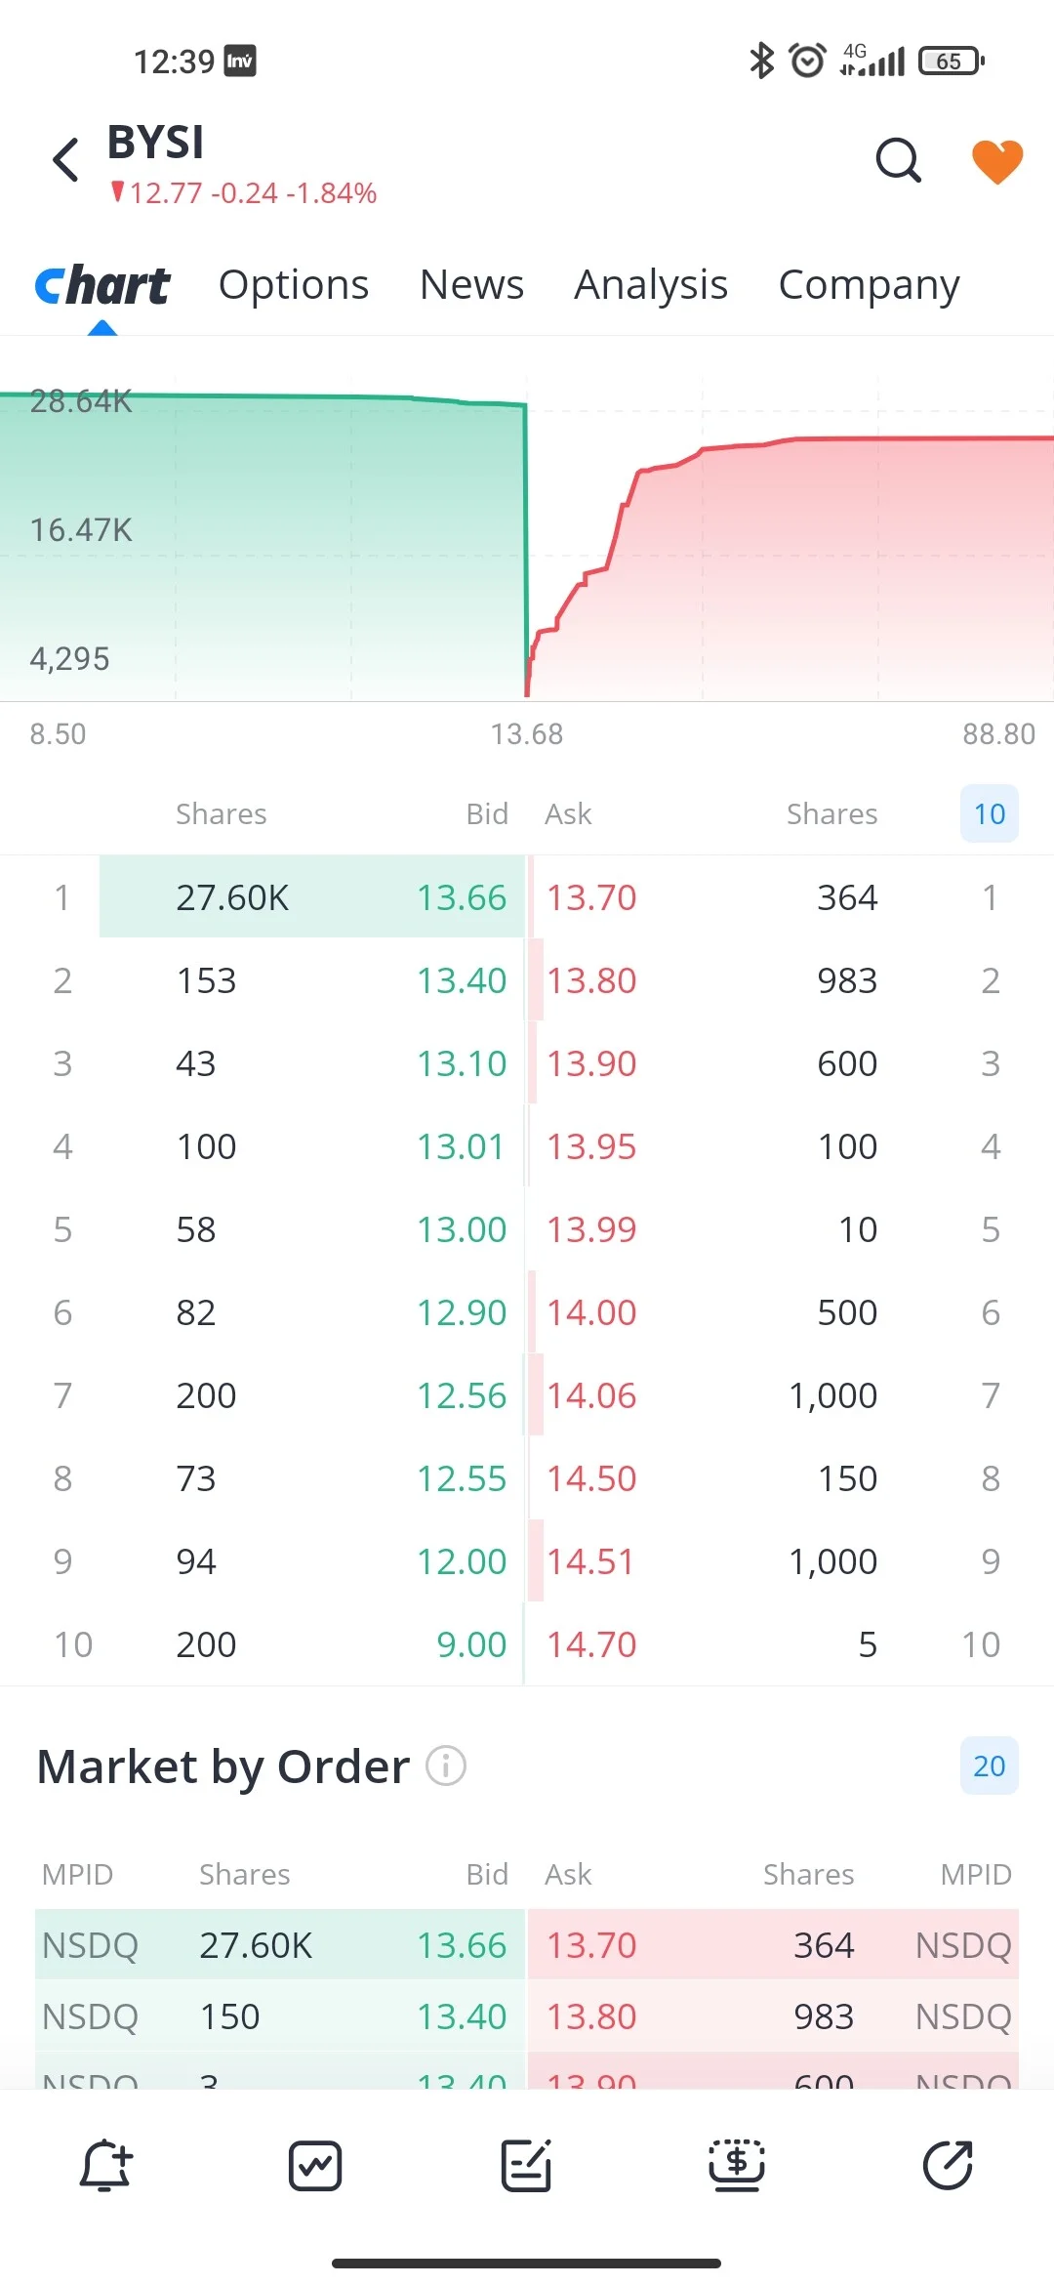Toggle the orange heart favorite icon

[997, 161]
